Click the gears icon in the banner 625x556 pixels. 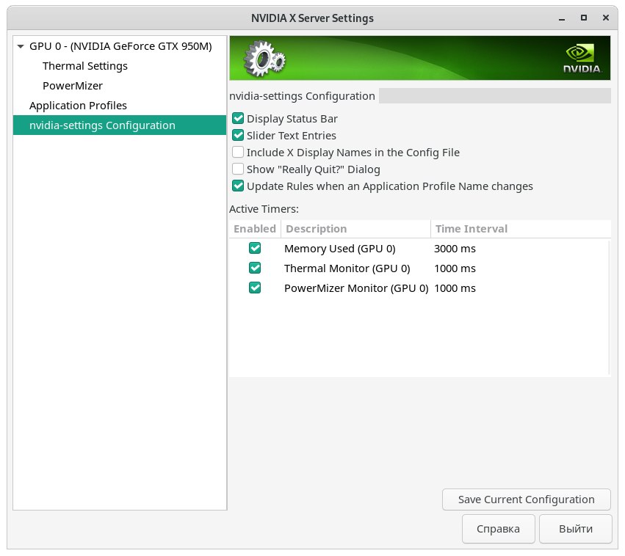click(264, 59)
